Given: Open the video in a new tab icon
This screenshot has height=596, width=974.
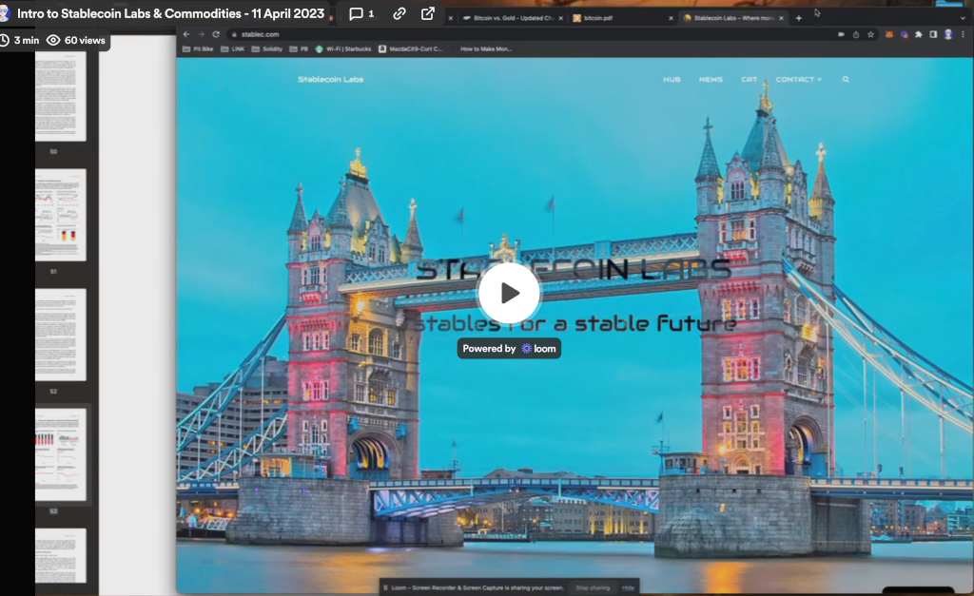Looking at the screenshot, I should (x=428, y=13).
